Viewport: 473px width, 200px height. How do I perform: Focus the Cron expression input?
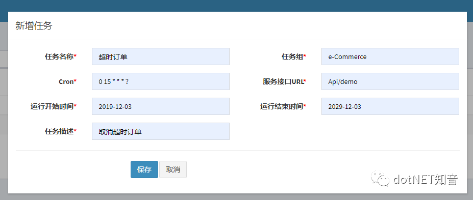point(161,81)
